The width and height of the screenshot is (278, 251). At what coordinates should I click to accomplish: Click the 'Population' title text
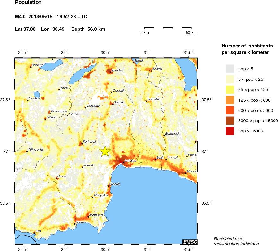pyautogui.click(x=28, y=3)
